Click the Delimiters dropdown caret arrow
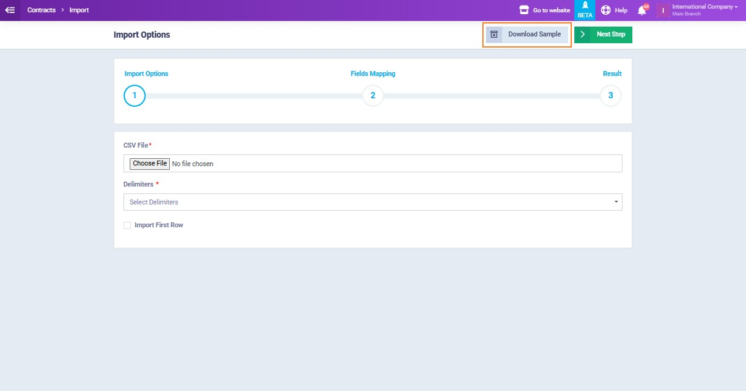Image resolution: width=746 pixels, height=391 pixels. coord(616,202)
